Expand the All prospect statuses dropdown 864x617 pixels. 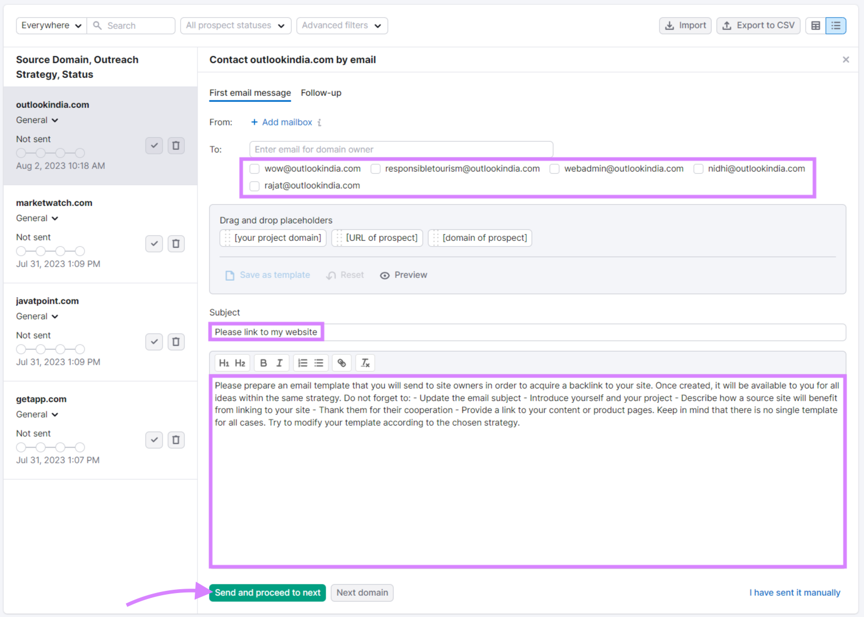tap(235, 26)
